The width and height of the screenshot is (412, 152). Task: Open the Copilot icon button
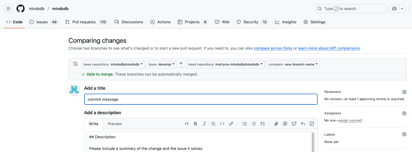pyautogui.click(x=394, y=8)
